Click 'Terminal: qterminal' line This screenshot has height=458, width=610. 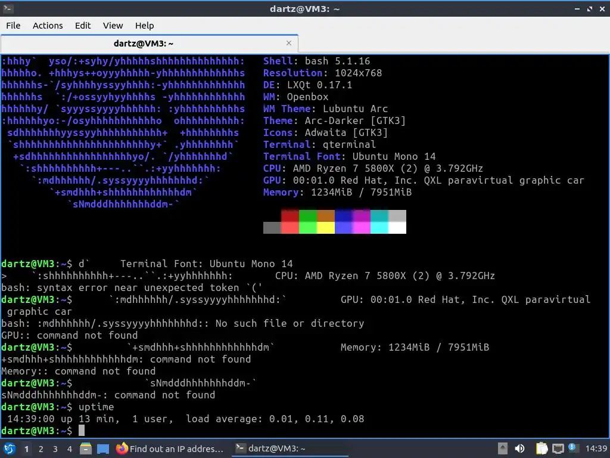coord(320,144)
